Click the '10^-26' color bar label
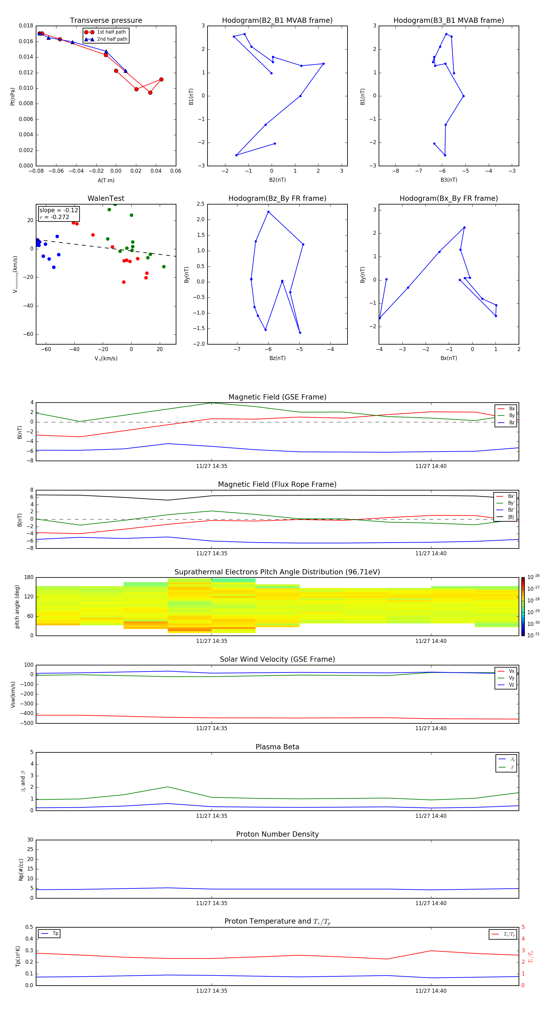Screen dimensions: 555x1018 point(533,577)
